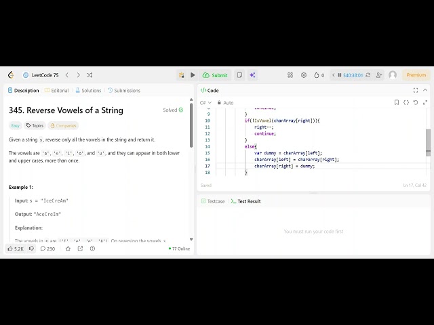Viewport: 434px width, 325px height.
Task: Pick a random problem shuffle icon
Action: click(90, 75)
